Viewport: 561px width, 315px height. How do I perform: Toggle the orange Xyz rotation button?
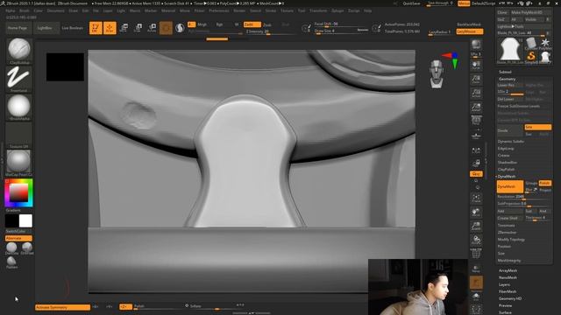(x=476, y=173)
